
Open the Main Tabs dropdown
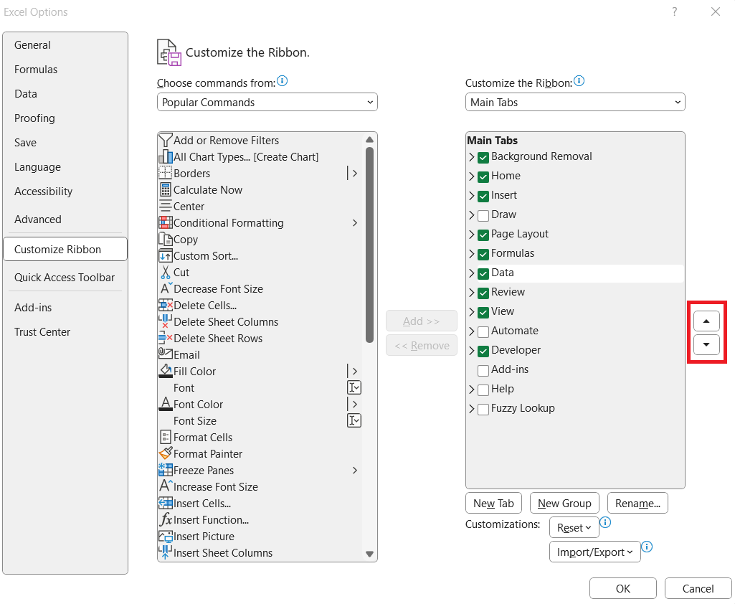pyautogui.click(x=575, y=103)
